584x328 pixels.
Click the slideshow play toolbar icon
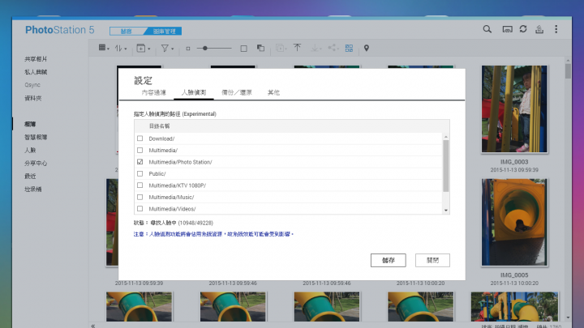point(281,48)
